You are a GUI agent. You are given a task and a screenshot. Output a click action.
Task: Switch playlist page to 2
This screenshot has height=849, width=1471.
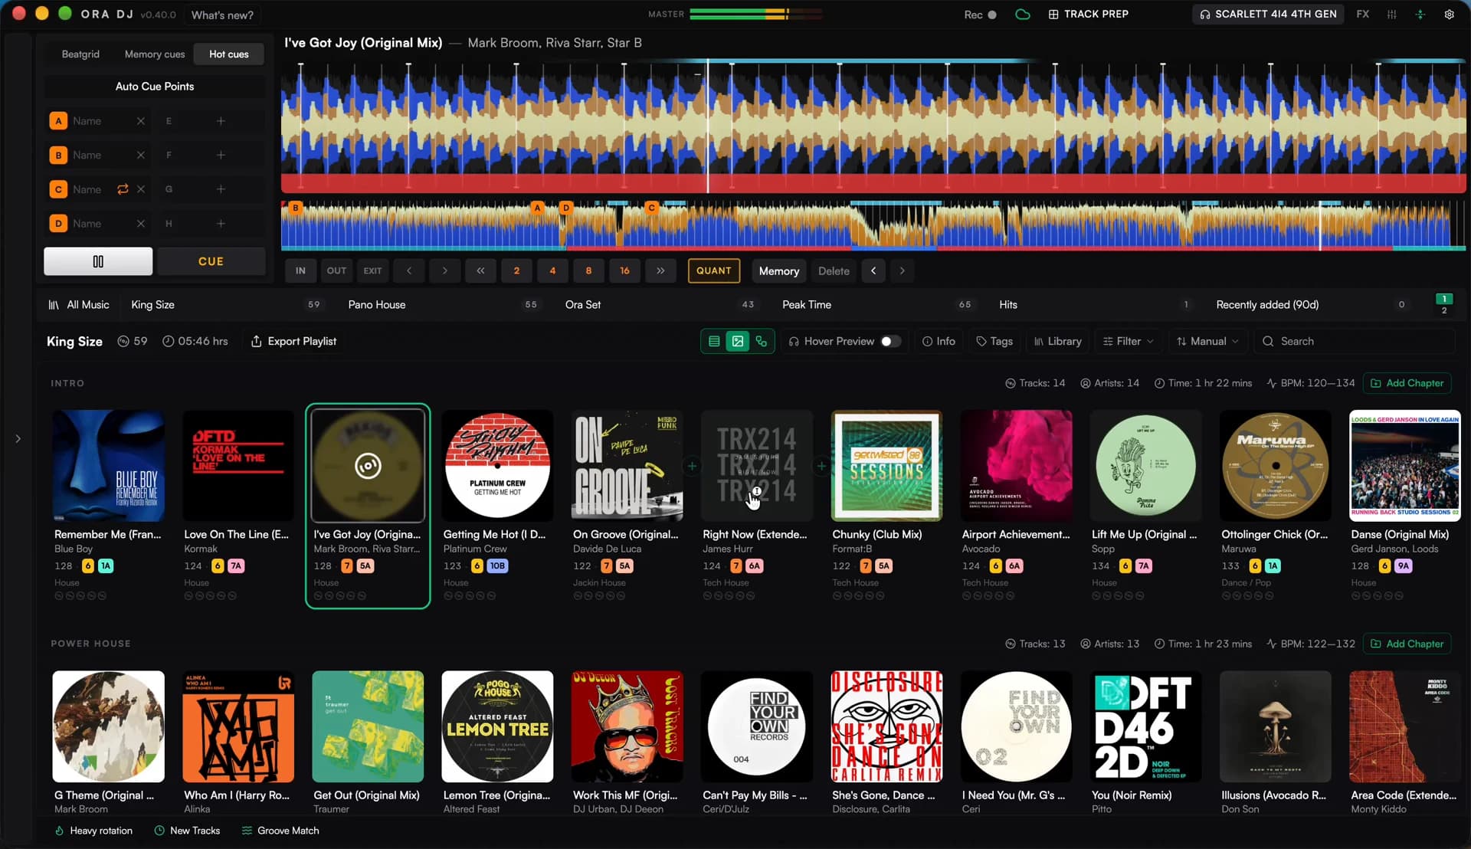[x=1444, y=310]
